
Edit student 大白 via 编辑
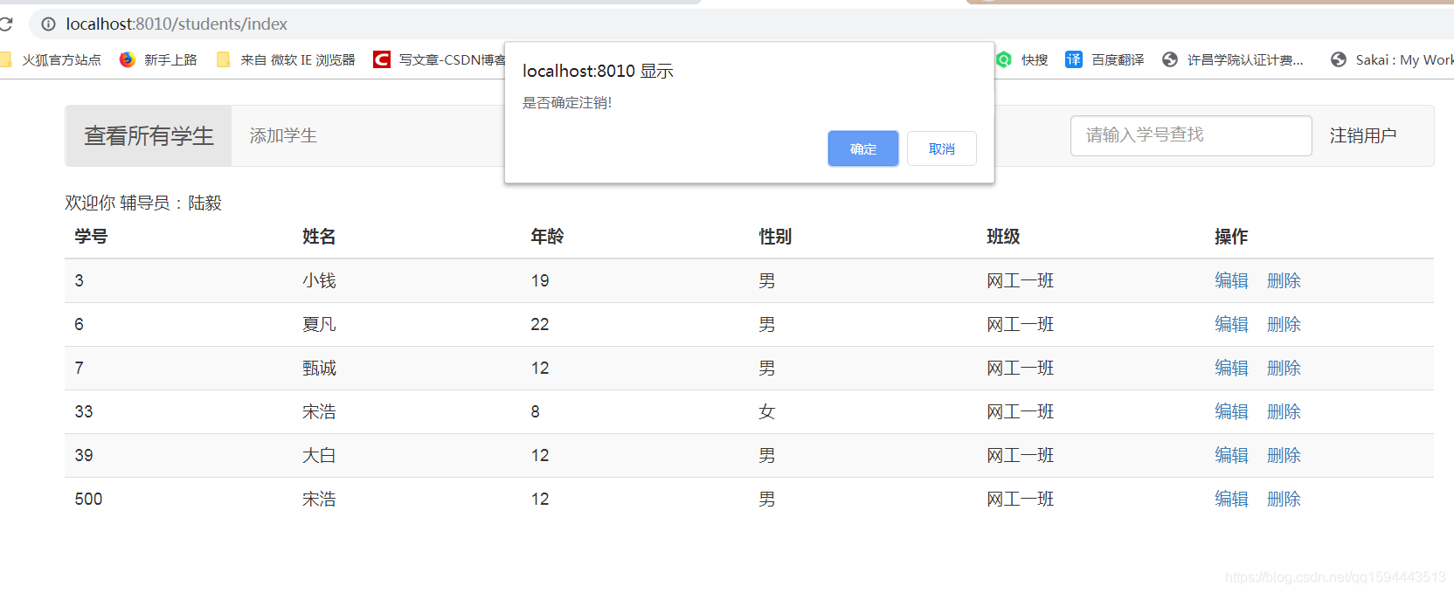tap(1231, 455)
